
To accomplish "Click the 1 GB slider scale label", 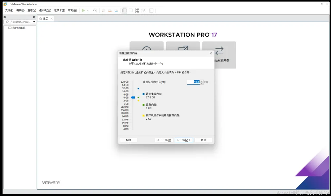I will click(126, 104).
